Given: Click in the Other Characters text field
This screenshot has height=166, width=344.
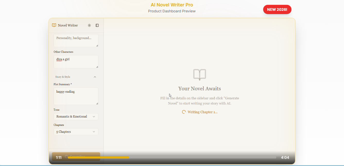Looking at the screenshot, I should (76, 62).
